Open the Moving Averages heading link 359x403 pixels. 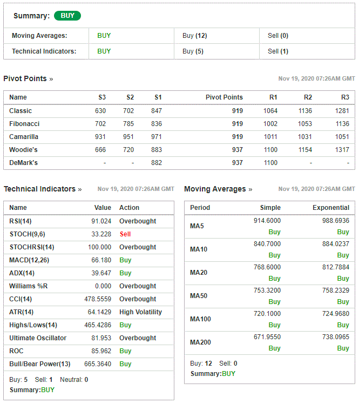click(218, 189)
